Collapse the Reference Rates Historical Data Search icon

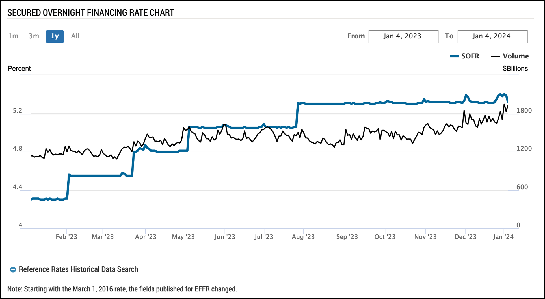pos(13,270)
